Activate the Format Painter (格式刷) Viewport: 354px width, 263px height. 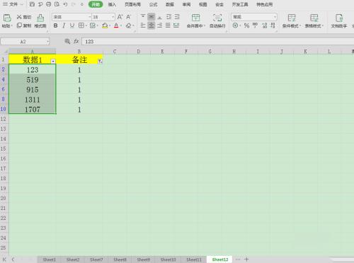[40, 21]
